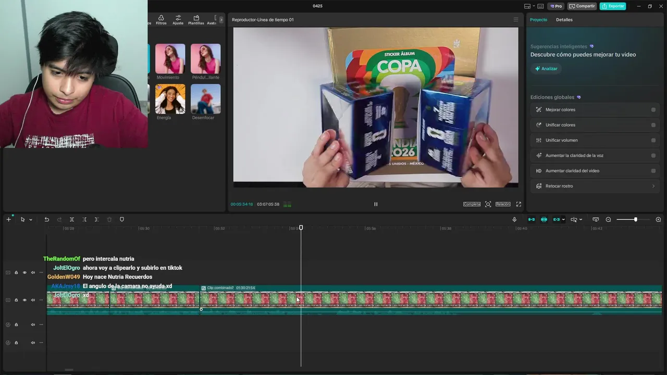Click the Compartir button
667x375 pixels.
click(582, 6)
